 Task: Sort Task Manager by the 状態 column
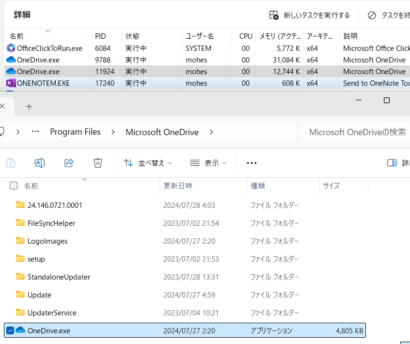click(152, 36)
